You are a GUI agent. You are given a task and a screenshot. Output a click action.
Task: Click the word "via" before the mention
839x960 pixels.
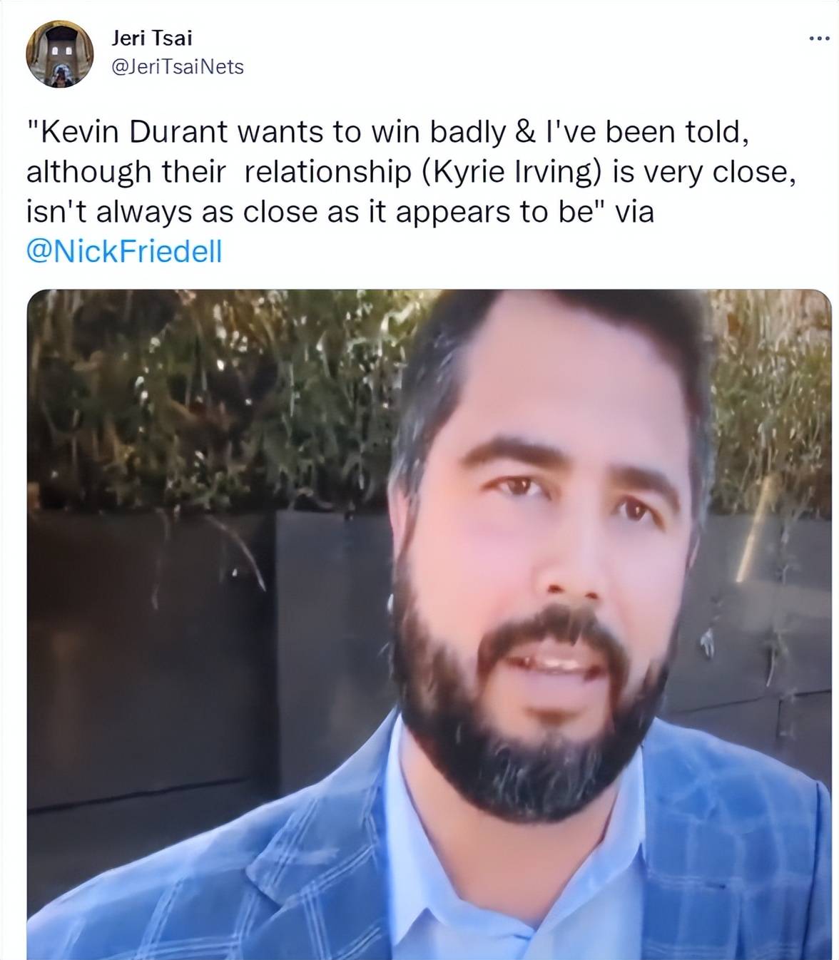click(634, 212)
